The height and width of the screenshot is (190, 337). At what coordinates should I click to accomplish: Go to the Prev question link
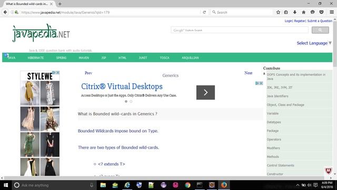[x=88, y=73]
